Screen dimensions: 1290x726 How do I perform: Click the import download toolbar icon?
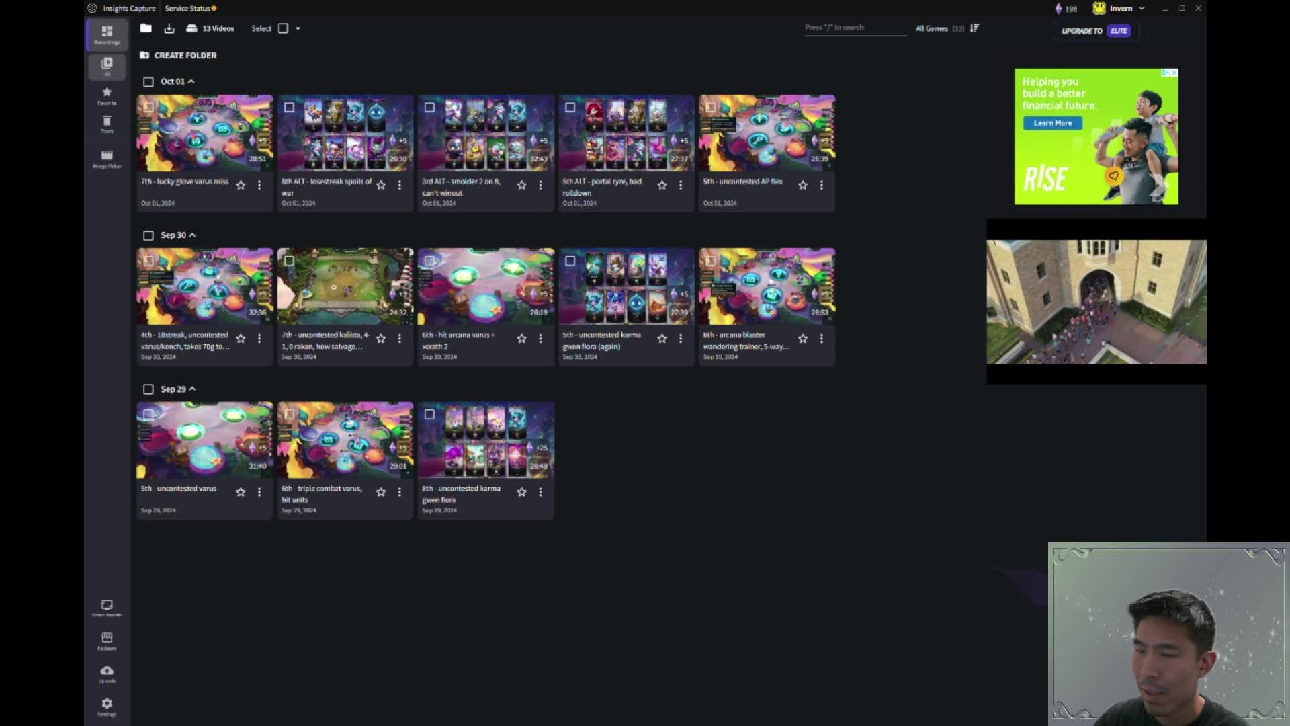pyautogui.click(x=169, y=28)
